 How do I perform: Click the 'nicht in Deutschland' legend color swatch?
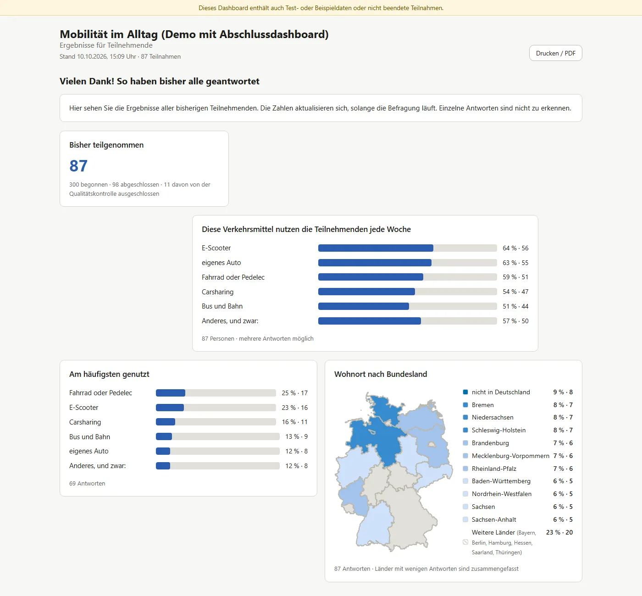pyautogui.click(x=465, y=392)
